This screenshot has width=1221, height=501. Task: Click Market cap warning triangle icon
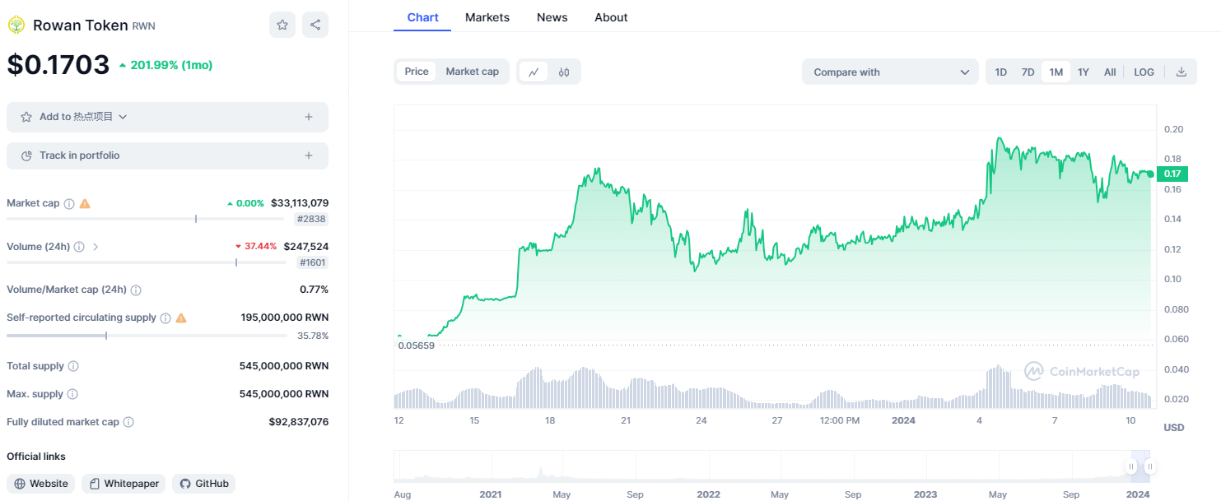tap(85, 203)
